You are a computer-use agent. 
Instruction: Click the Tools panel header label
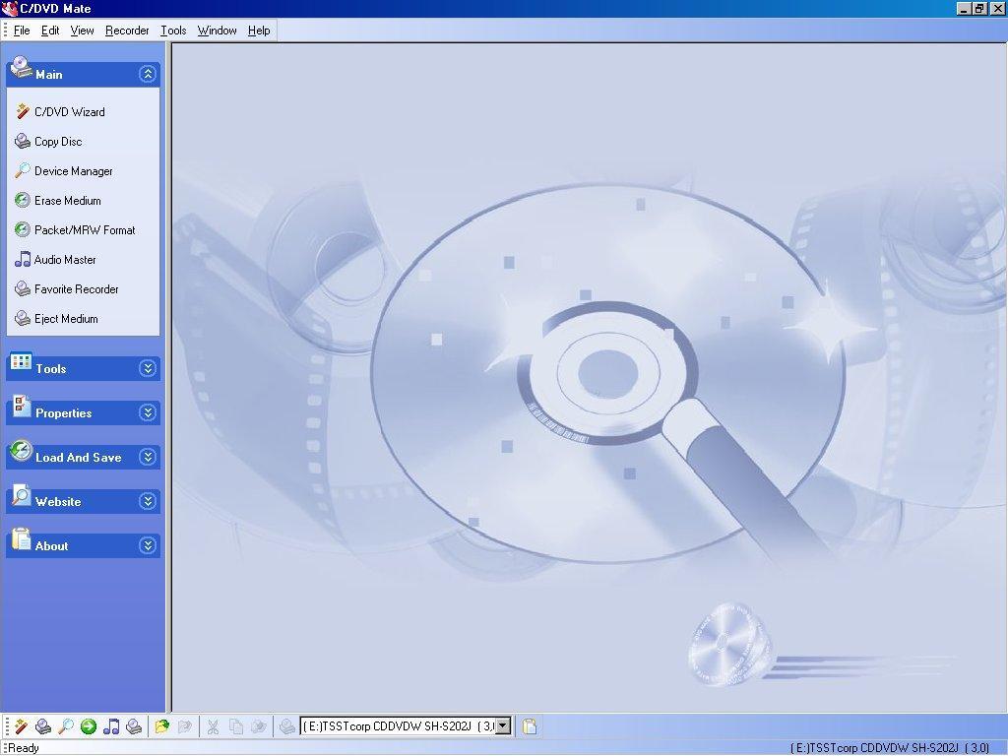coord(51,369)
